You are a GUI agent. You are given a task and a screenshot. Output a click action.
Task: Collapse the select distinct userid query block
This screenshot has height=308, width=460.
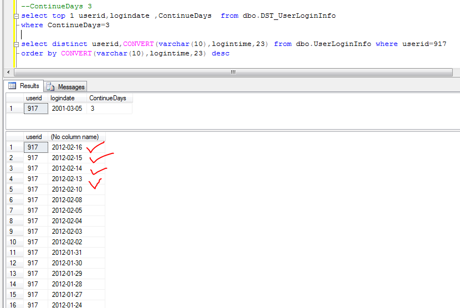(17, 44)
